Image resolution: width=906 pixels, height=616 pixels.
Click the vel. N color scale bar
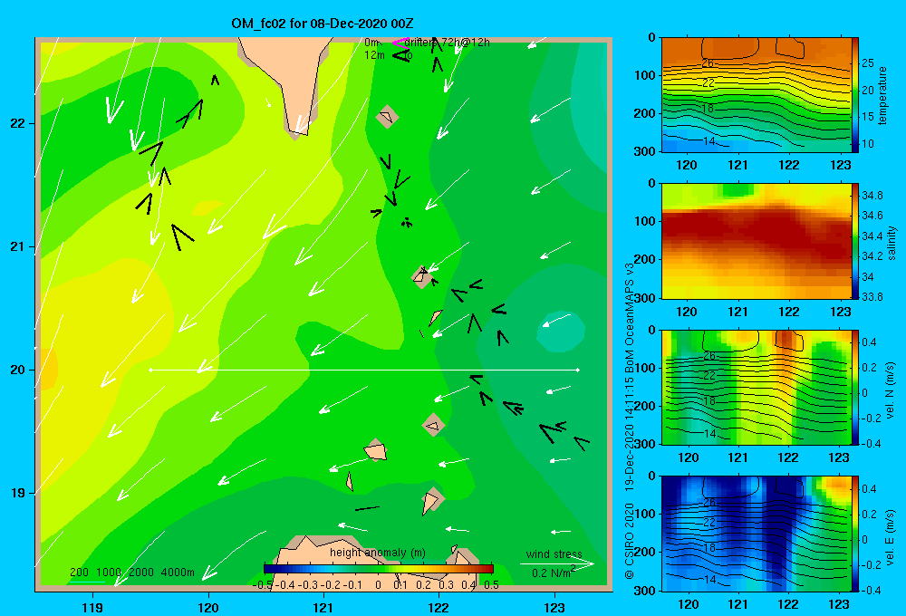(x=855, y=388)
